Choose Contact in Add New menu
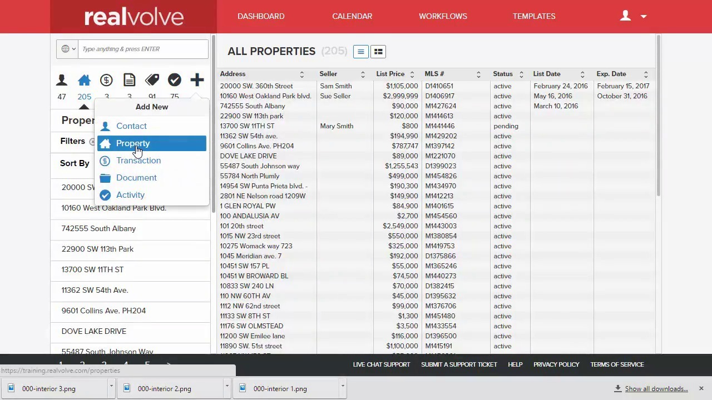Image resolution: width=712 pixels, height=400 pixels. [x=151, y=126]
